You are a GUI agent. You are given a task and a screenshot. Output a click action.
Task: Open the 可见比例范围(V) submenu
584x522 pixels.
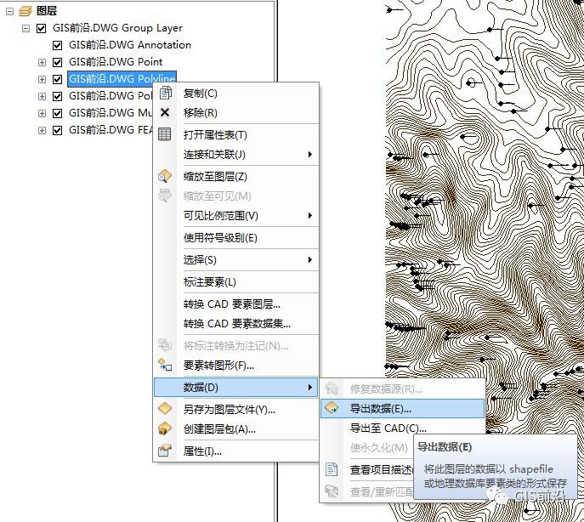tap(236, 215)
